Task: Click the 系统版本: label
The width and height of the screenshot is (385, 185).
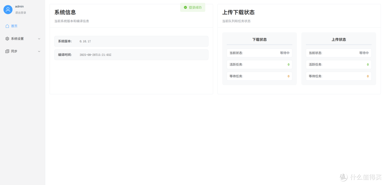Action: point(65,41)
